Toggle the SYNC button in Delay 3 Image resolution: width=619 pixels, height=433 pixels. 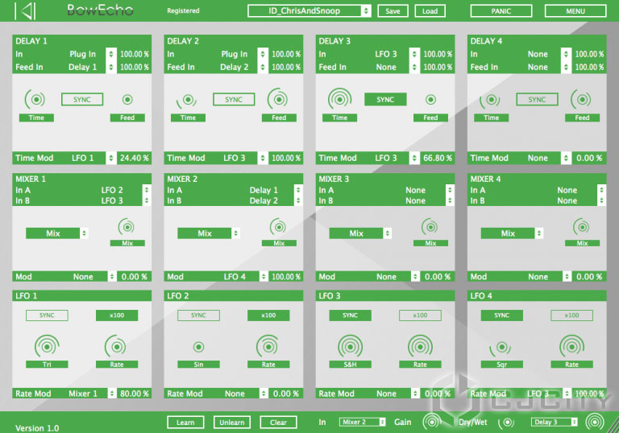pos(385,100)
